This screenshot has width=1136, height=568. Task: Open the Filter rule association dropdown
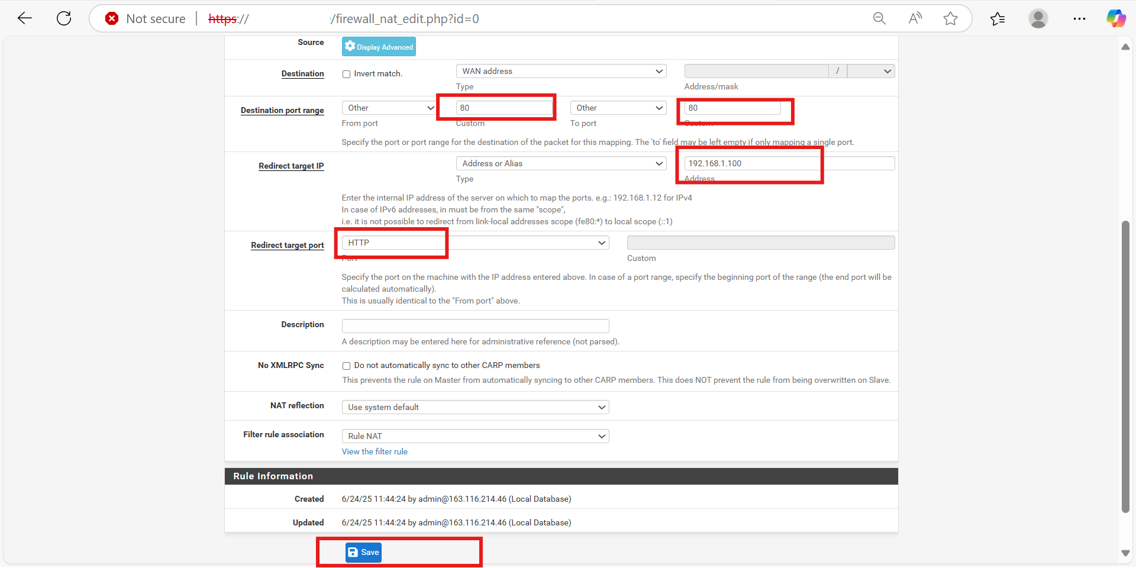475,436
